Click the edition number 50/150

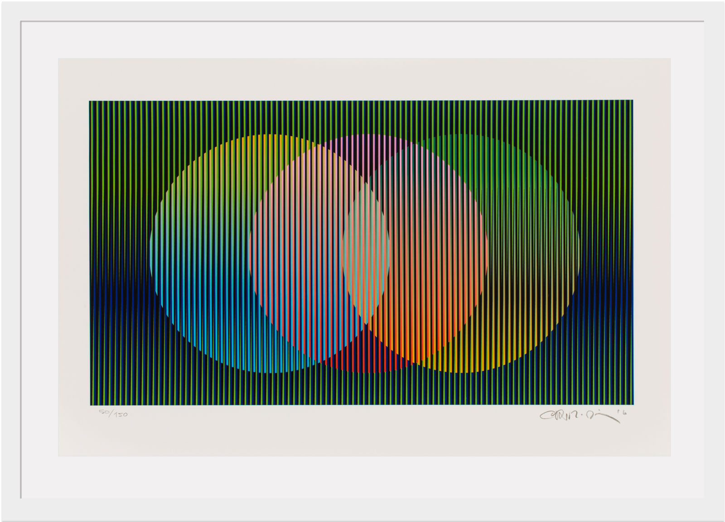point(112,413)
